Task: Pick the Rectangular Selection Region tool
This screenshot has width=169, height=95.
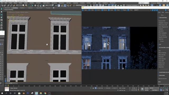Action: coord(29,5)
